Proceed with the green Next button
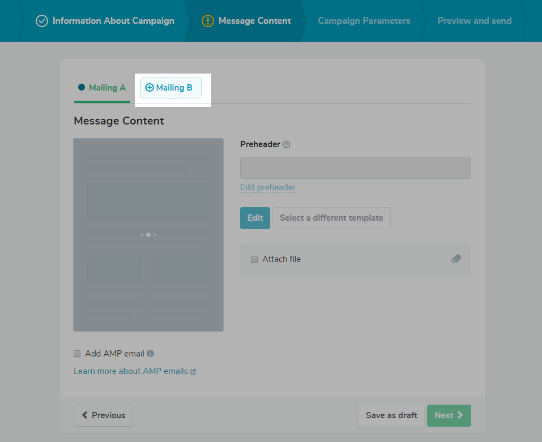The image size is (542, 442). (449, 415)
